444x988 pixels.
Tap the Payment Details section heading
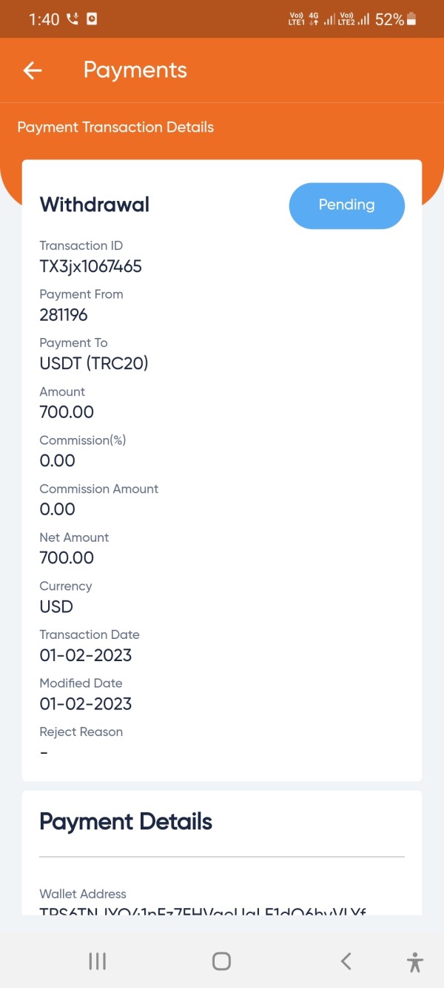pos(126,821)
